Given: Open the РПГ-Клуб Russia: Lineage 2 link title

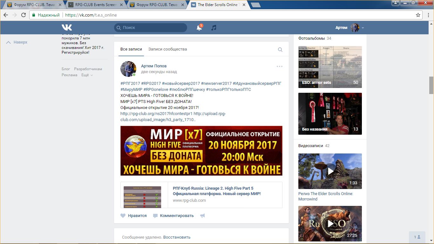Looking at the screenshot, I should 217,191.
